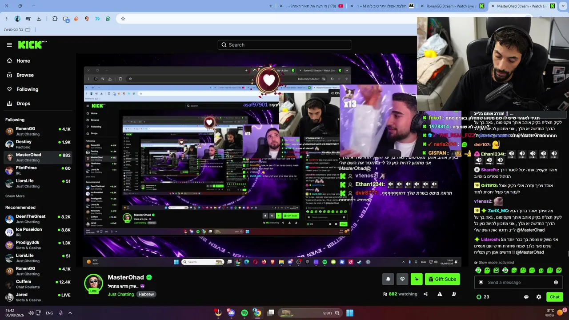Click the share stream icon
Image resolution: width=569 pixels, height=320 pixels.
[x=425, y=294]
